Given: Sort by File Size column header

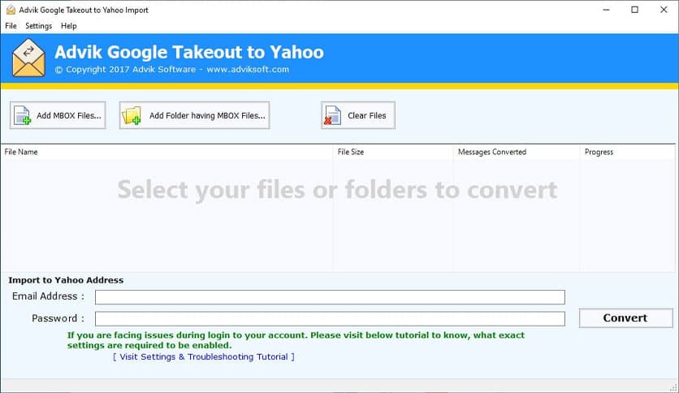Looking at the screenshot, I should pos(393,152).
